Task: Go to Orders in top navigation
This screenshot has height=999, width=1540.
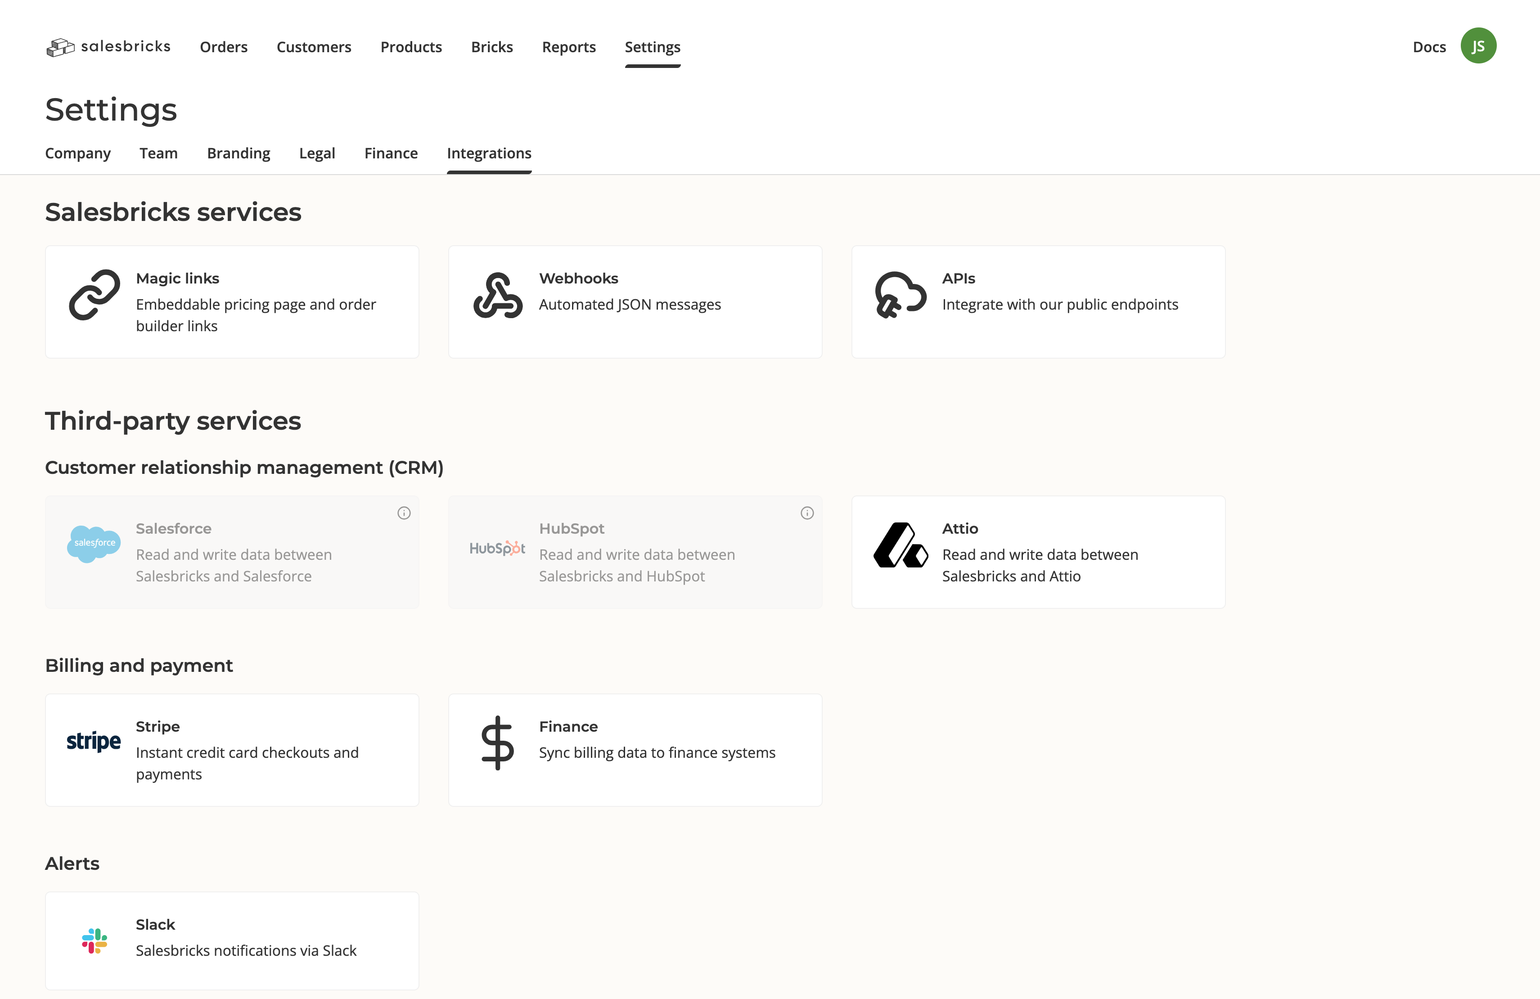Action: tap(223, 47)
